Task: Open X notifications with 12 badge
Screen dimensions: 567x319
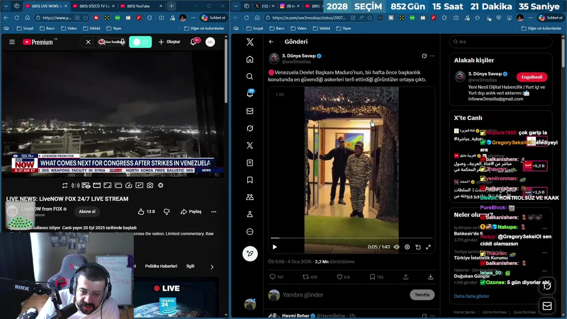Action: pyautogui.click(x=250, y=93)
